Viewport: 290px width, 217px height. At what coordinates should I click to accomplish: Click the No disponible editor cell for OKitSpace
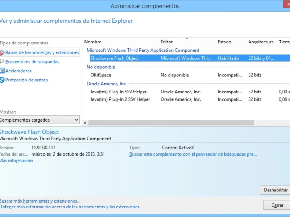pos(175,75)
